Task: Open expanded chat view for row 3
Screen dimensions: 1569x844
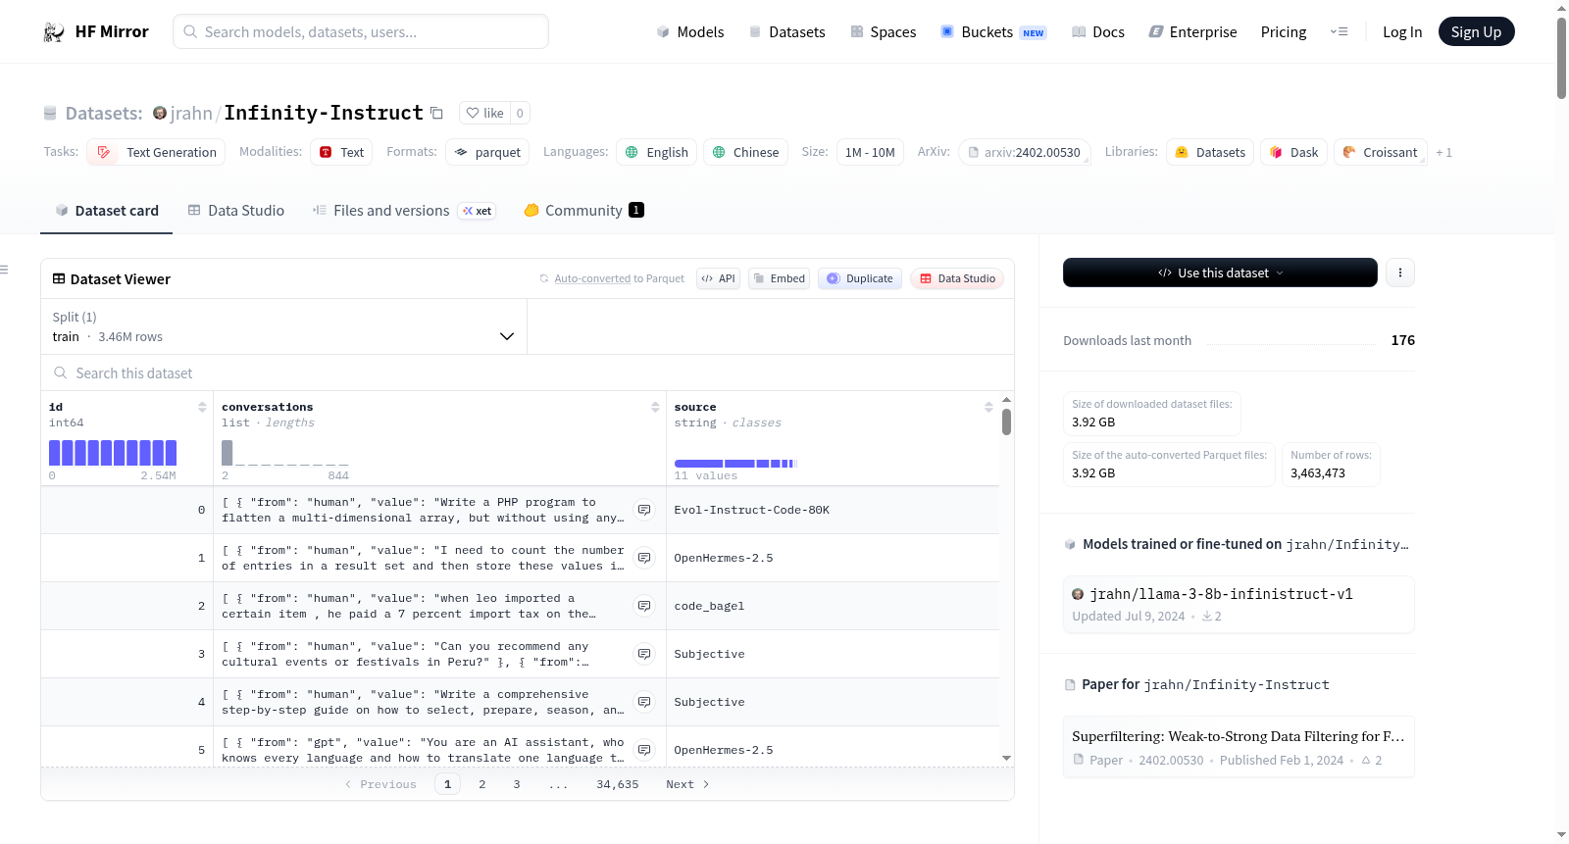Action: (644, 654)
